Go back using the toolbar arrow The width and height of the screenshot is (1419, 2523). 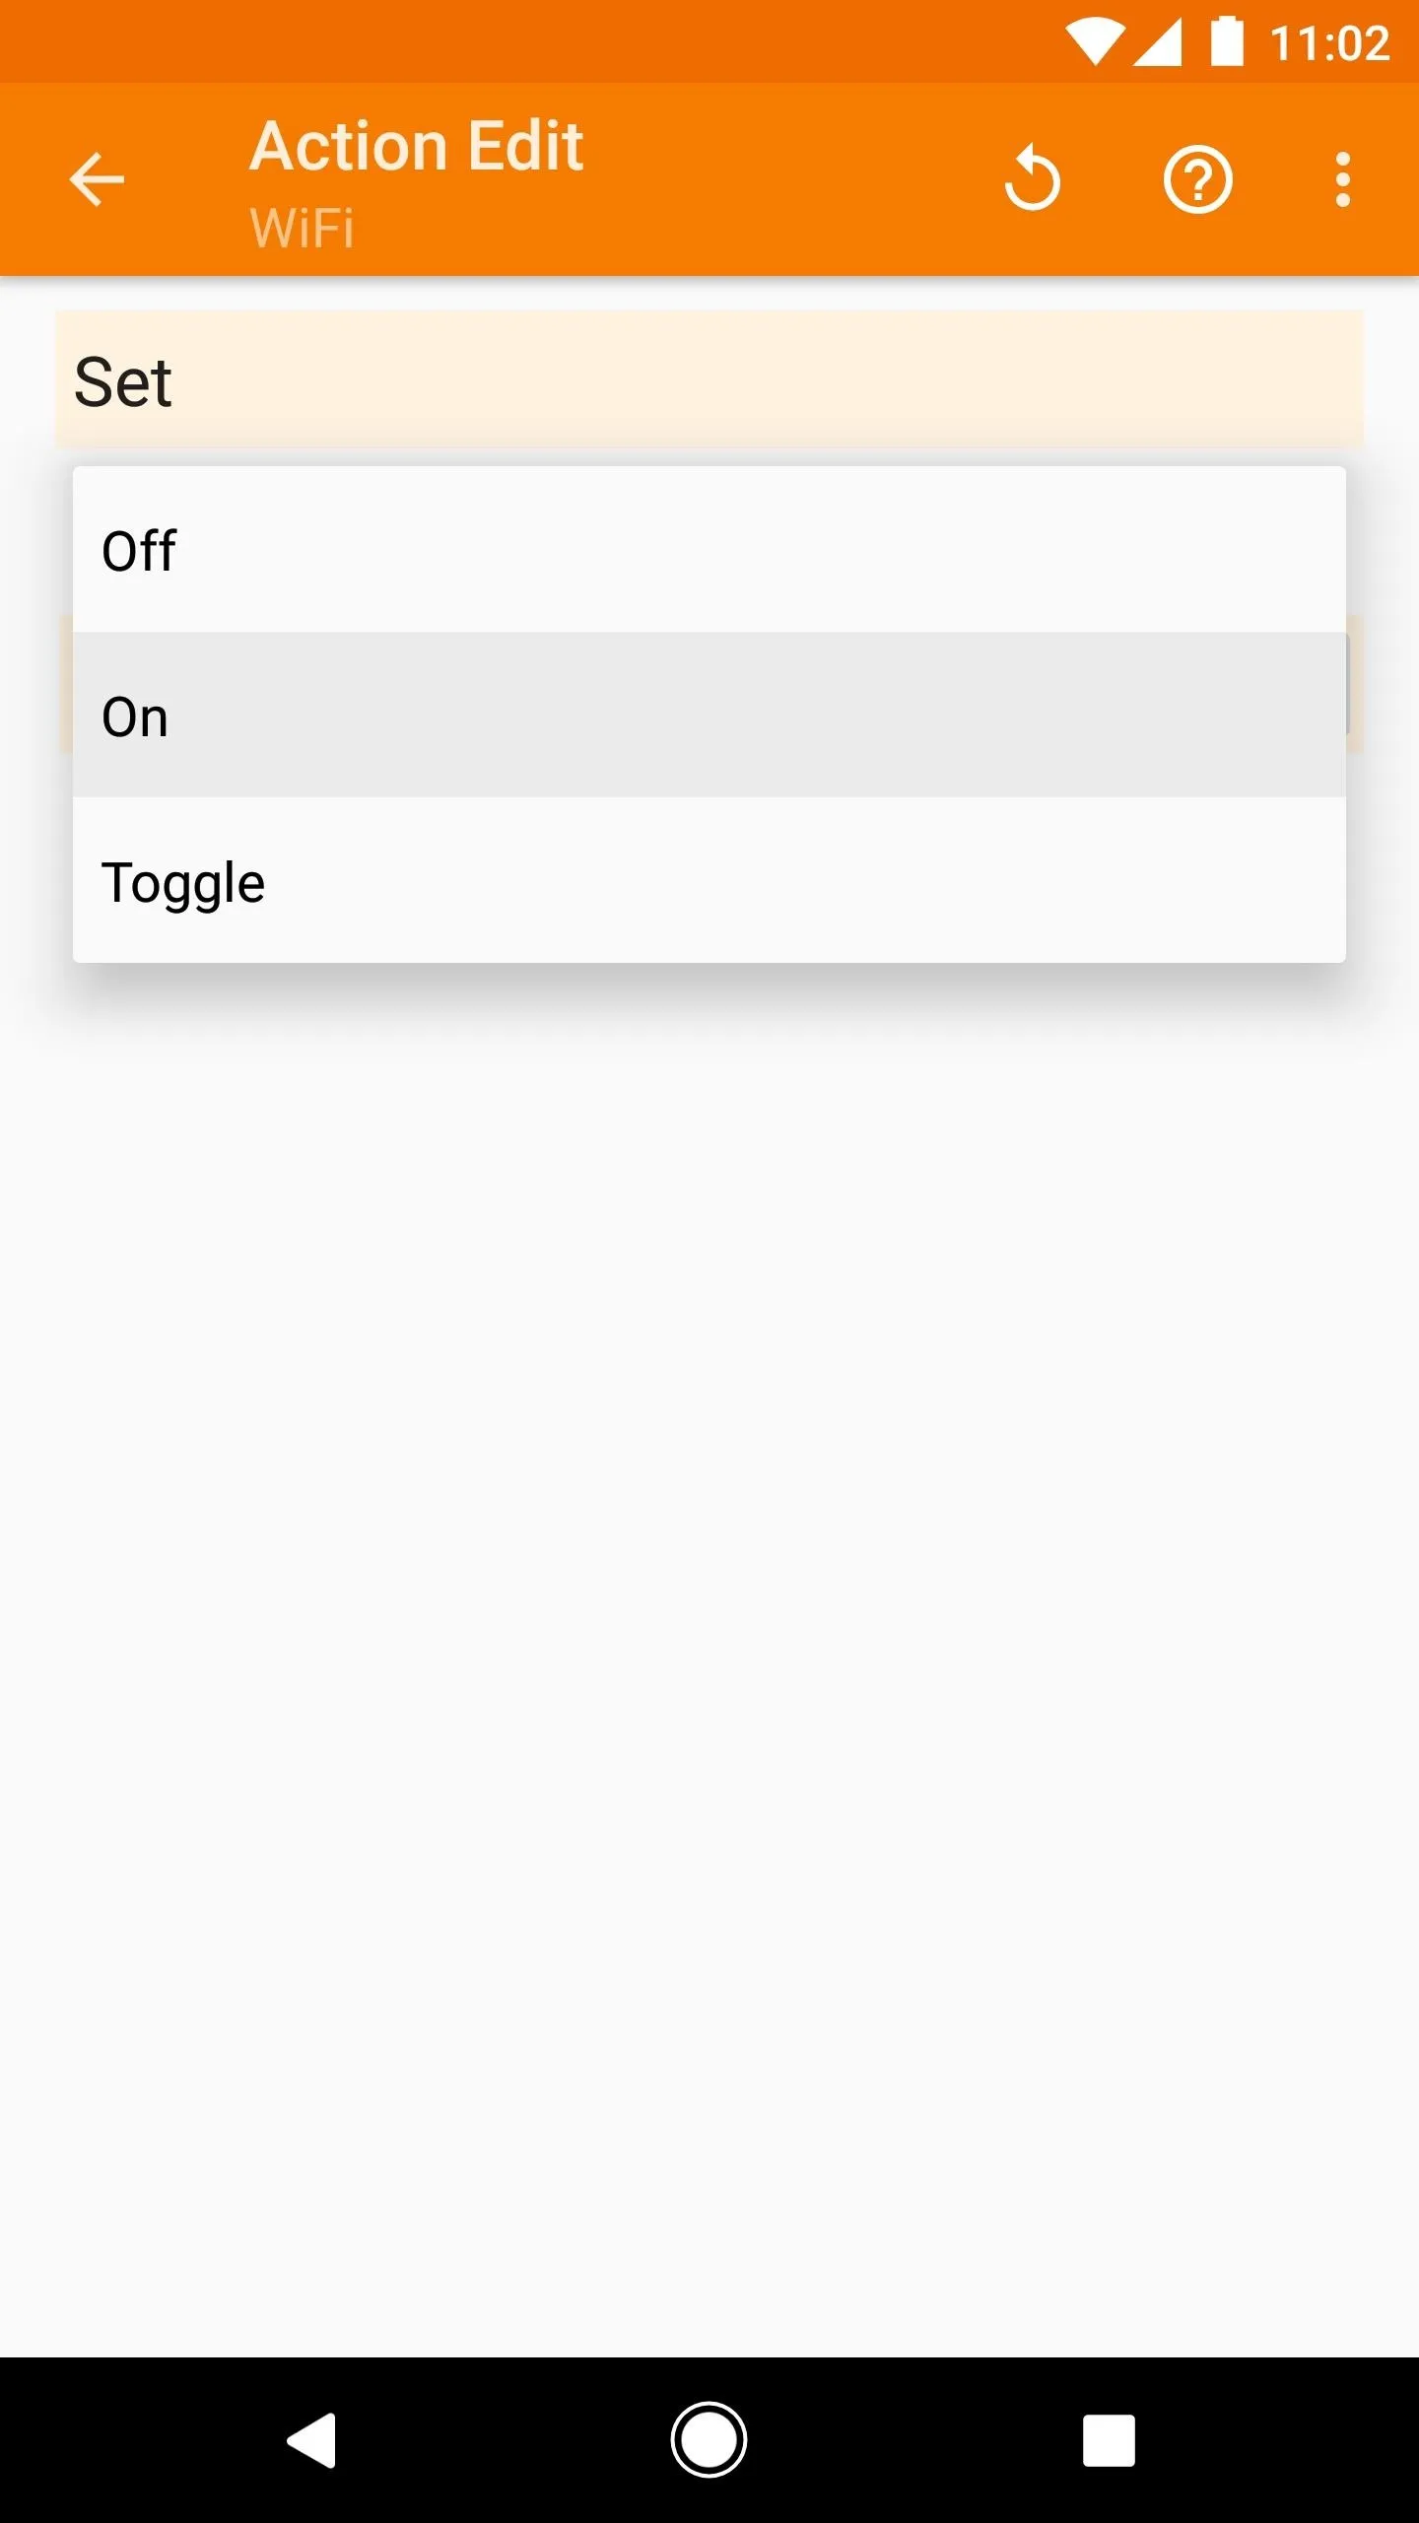click(x=97, y=179)
